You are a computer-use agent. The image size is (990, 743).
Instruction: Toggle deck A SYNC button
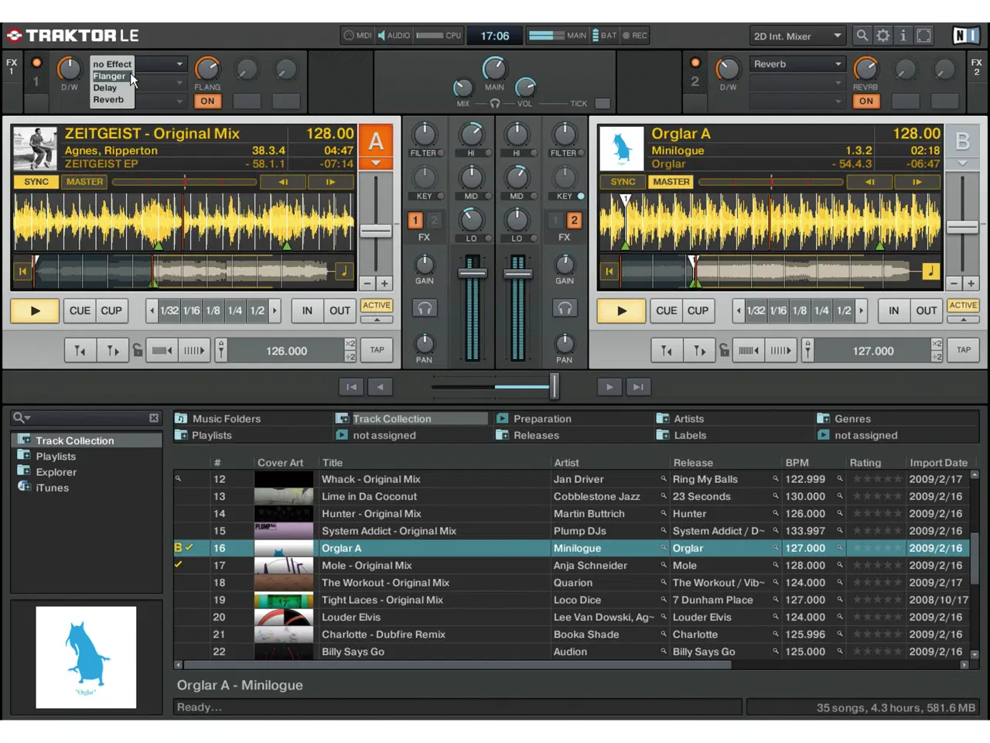36,182
